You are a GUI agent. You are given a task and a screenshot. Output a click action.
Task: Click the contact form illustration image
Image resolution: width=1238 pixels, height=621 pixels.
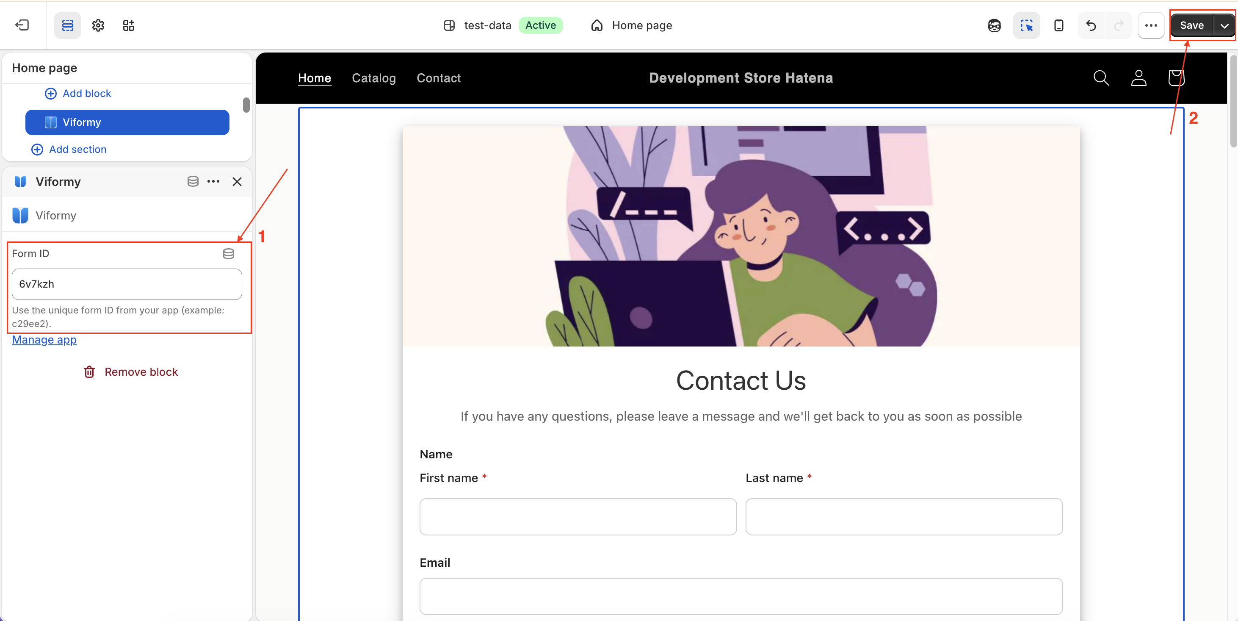pos(741,236)
